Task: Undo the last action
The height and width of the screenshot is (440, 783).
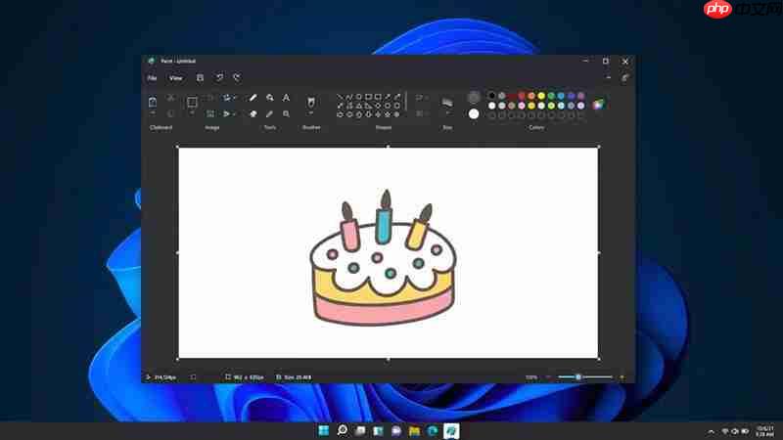Action: (x=219, y=78)
